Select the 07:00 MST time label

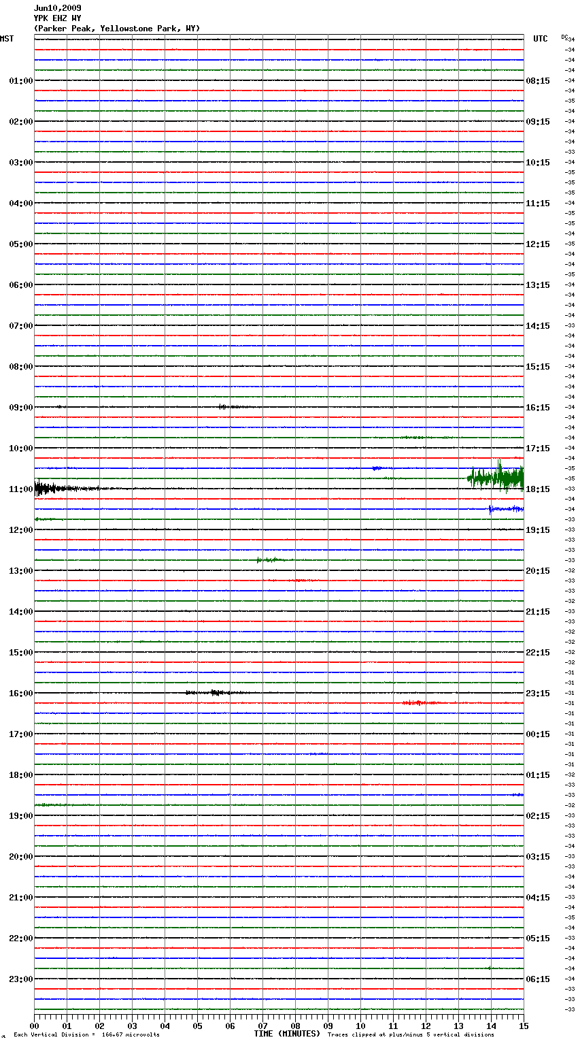[x=20, y=326]
